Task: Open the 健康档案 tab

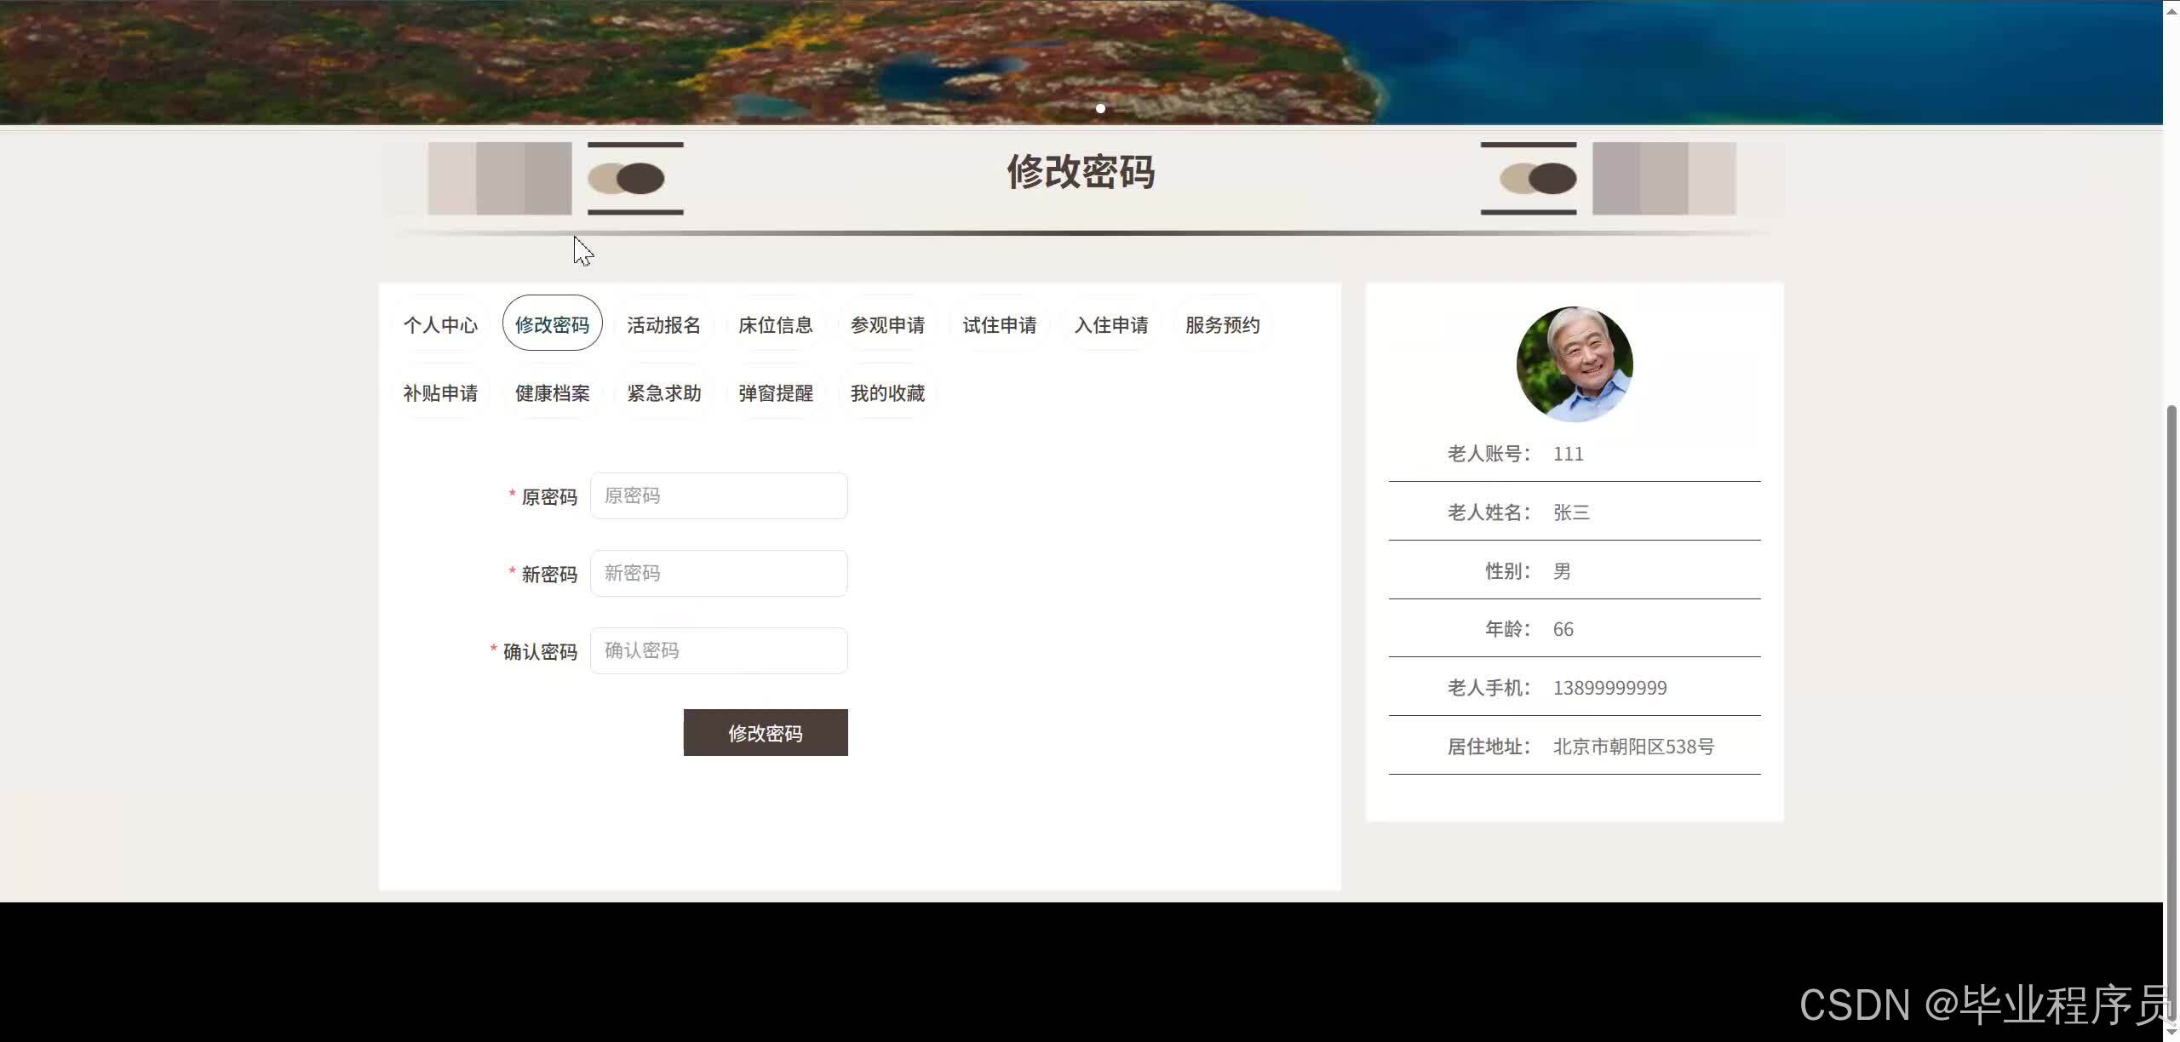Action: [551, 392]
